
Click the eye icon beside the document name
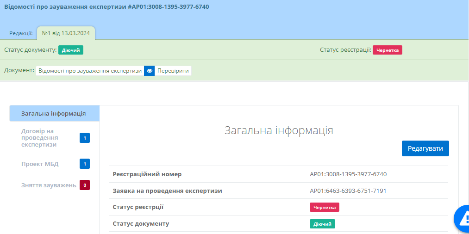[149, 71]
